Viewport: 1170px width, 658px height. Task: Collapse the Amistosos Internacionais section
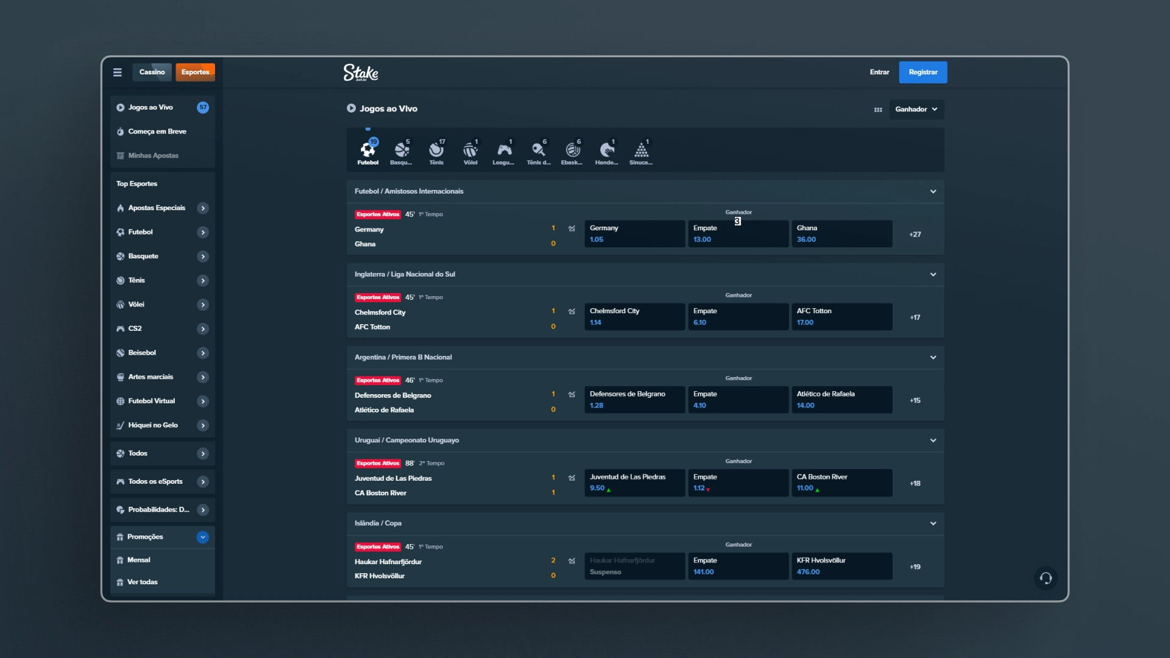933,191
